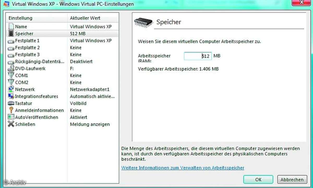This screenshot has width=313, height=188.
Task: Open the Netzwerk setting
Action: (25, 89)
